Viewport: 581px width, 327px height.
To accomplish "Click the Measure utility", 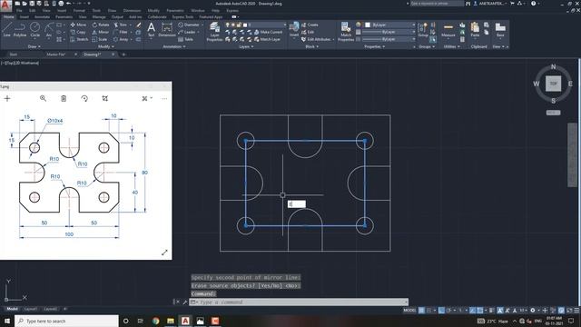I will pos(448,29).
